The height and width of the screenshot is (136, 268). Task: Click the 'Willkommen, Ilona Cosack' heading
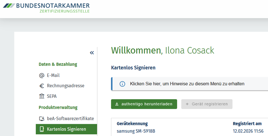(x=163, y=50)
